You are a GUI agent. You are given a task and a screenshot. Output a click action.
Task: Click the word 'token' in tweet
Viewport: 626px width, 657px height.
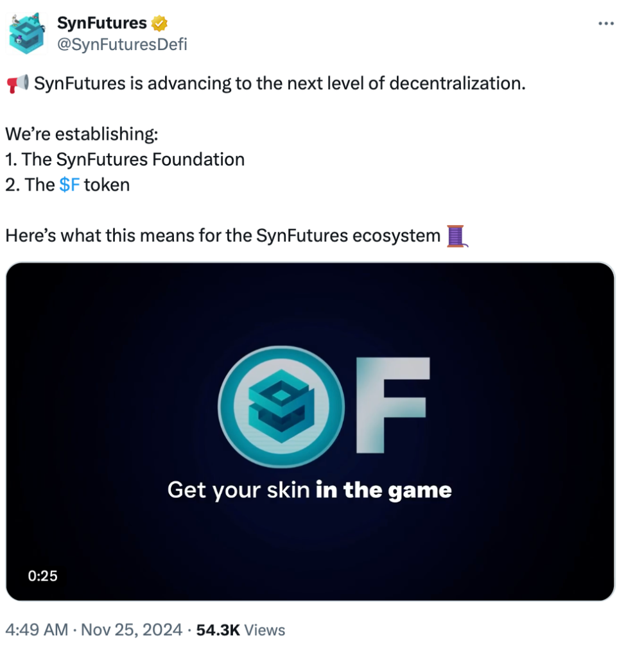click(x=107, y=185)
